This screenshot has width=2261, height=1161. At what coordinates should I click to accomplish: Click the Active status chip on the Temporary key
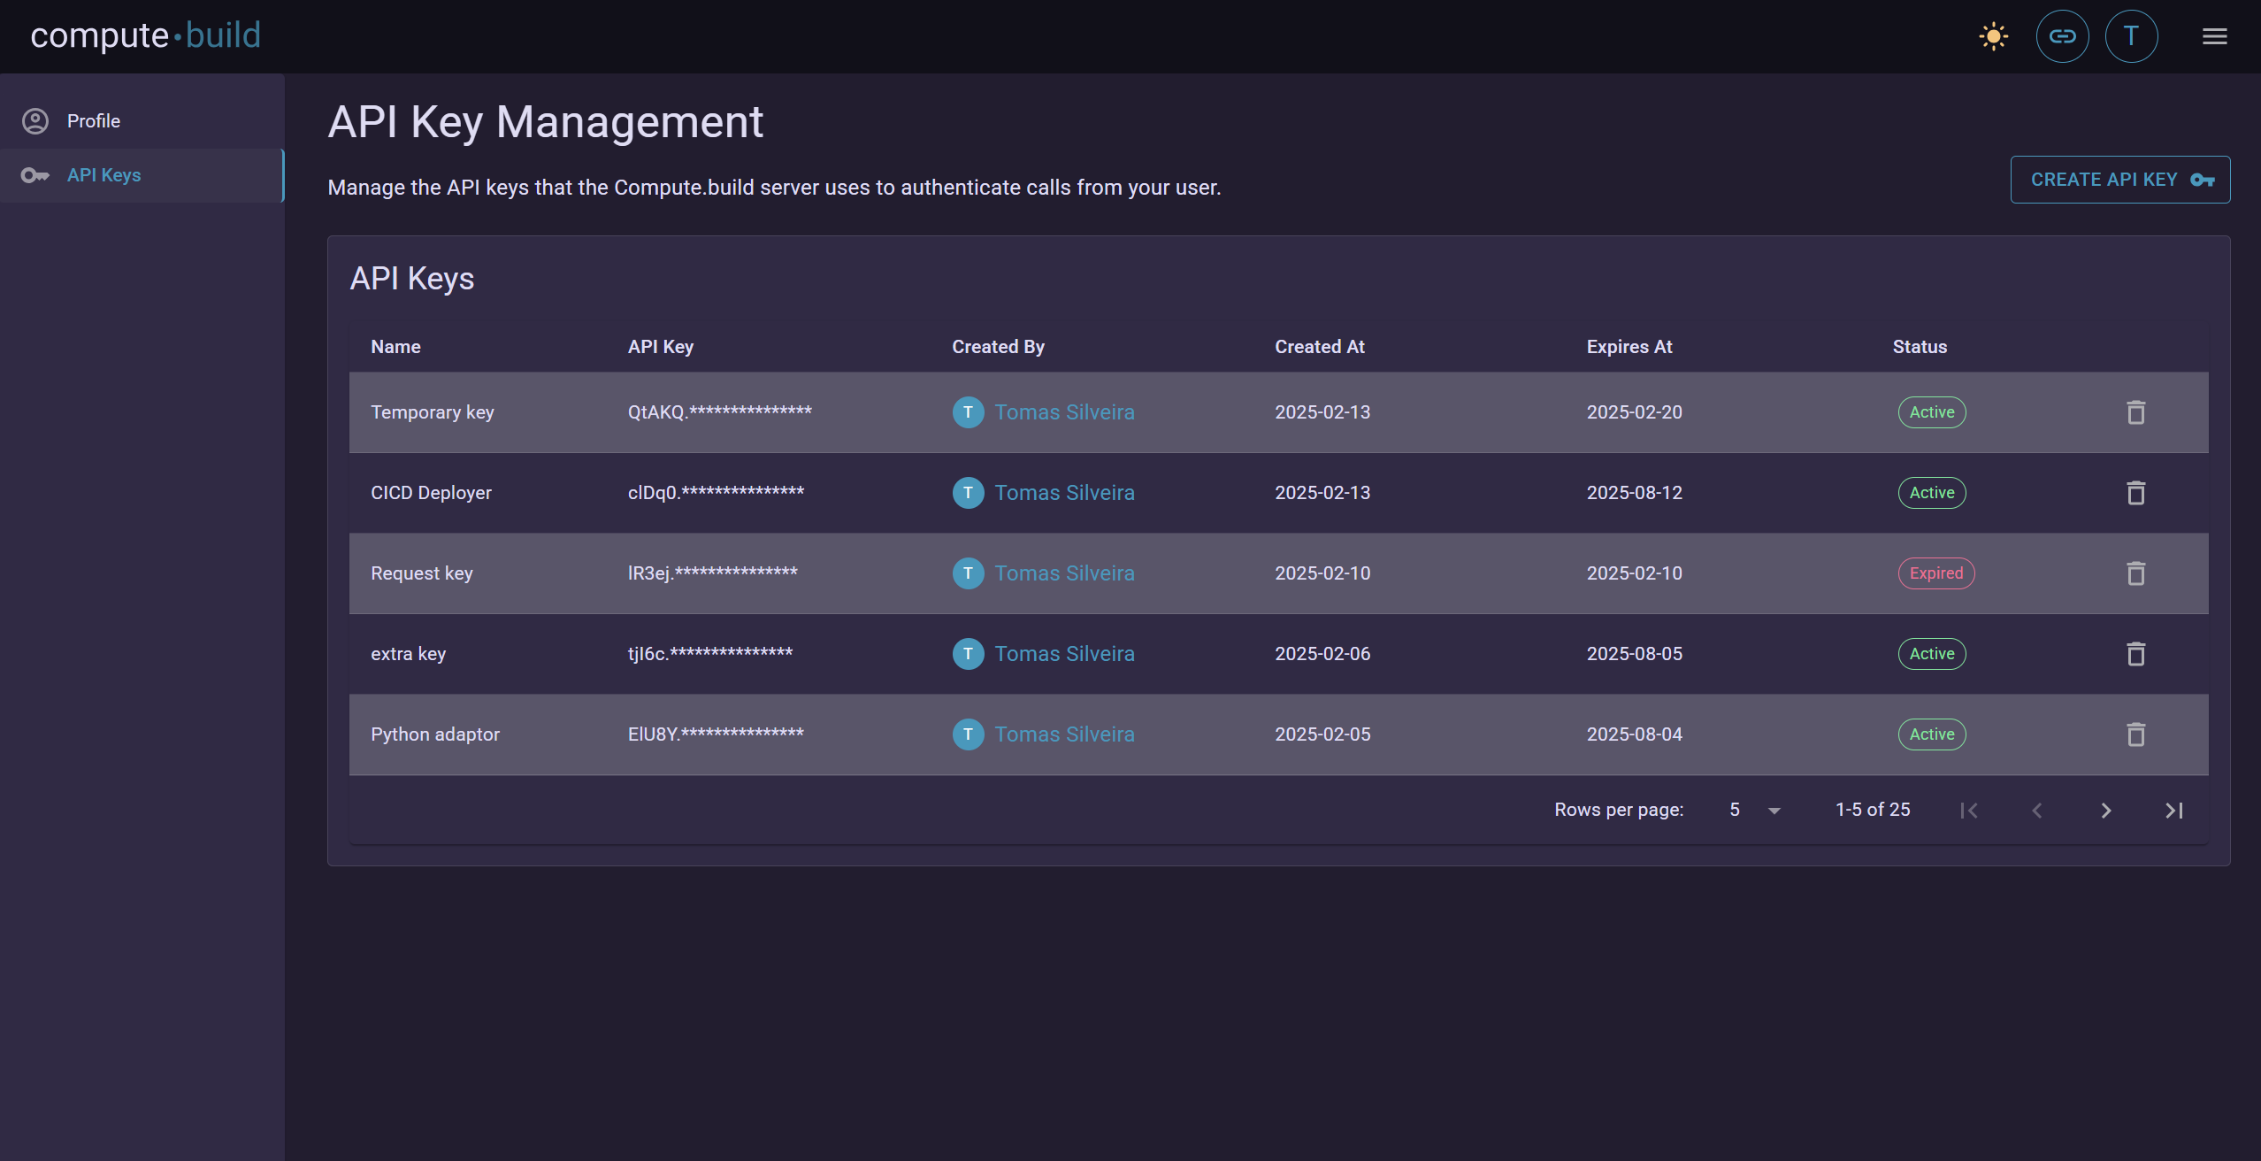coord(1931,412)
